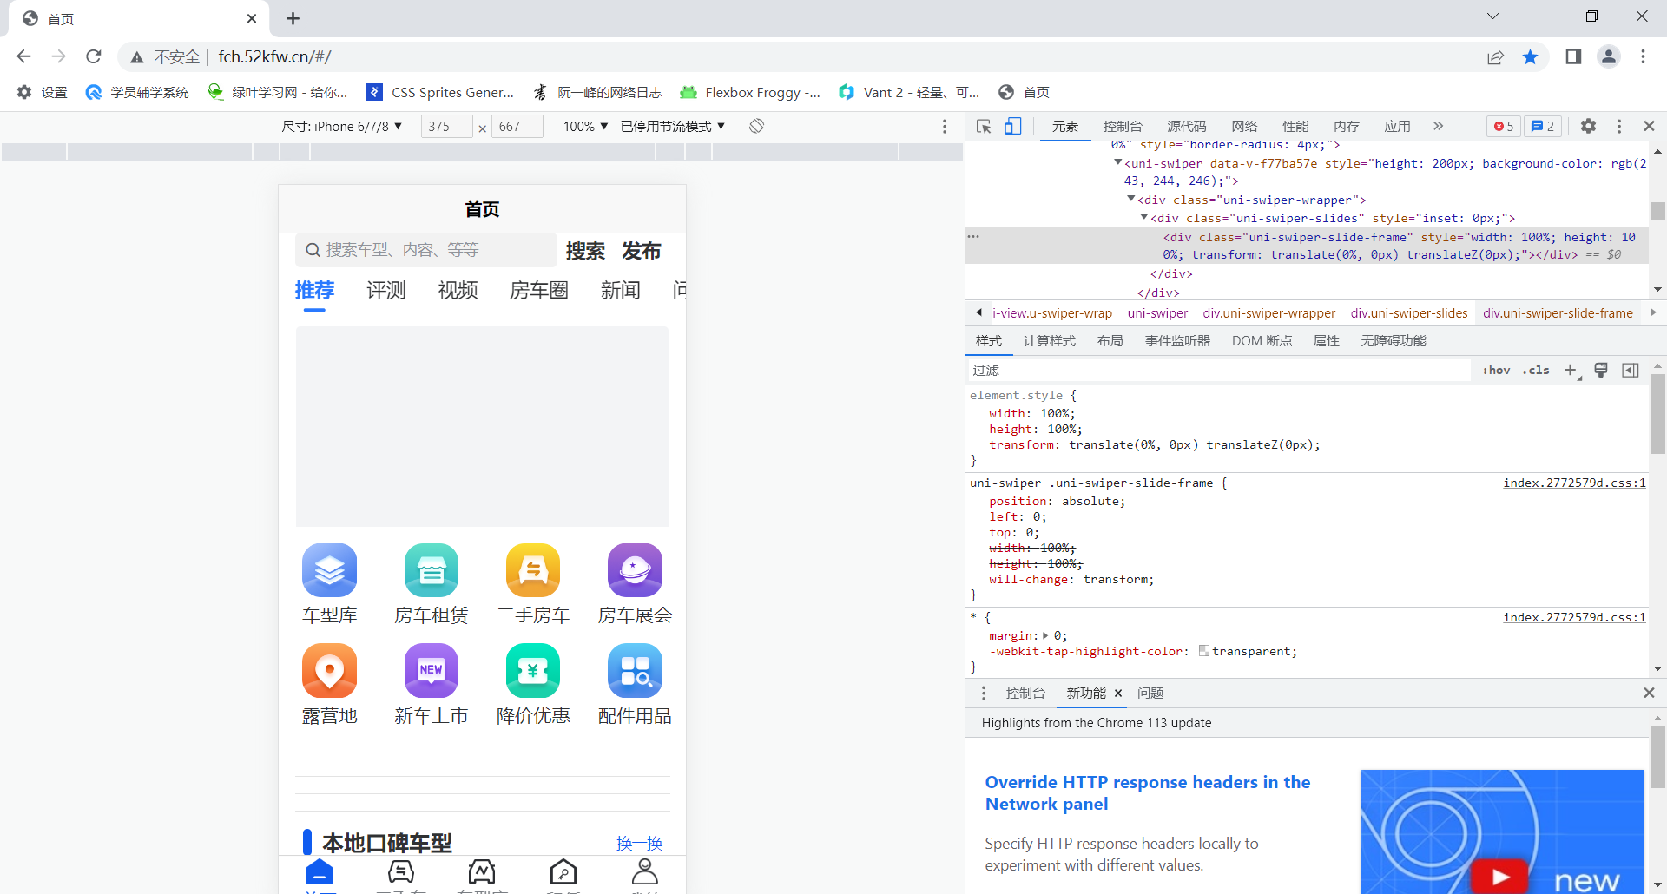Switch to the 网络 tab

[x=1244, y=127]
